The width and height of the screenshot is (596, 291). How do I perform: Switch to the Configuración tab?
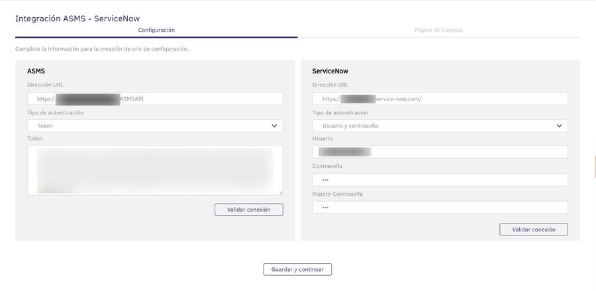156,30
